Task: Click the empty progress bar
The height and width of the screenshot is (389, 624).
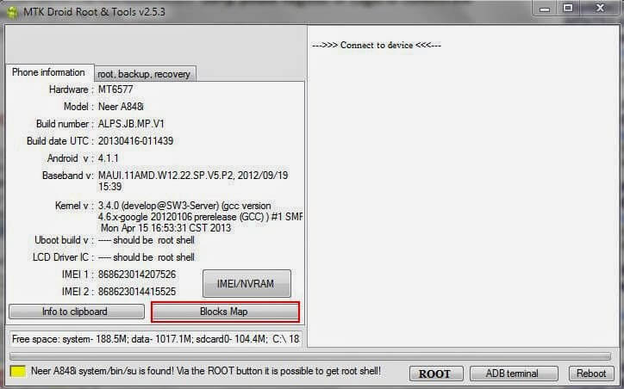Action: pos(310,356)
